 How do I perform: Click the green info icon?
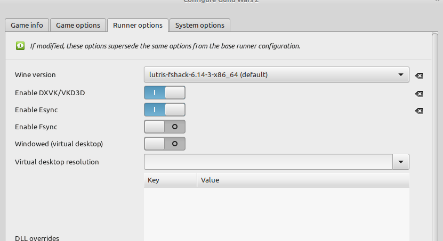coord(20,46)
